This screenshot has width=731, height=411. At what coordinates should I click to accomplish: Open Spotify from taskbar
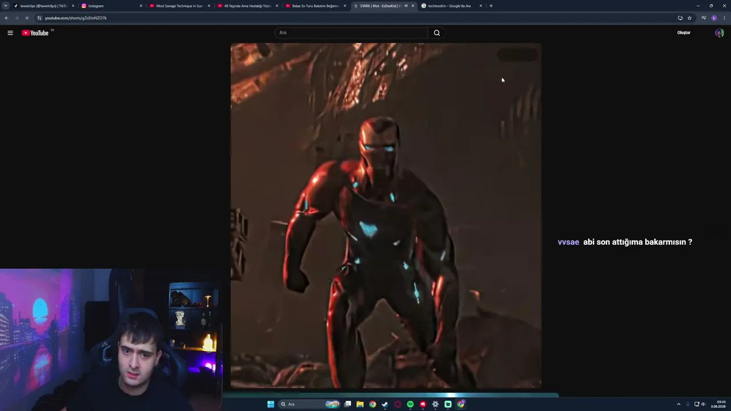tap(410, 404)
